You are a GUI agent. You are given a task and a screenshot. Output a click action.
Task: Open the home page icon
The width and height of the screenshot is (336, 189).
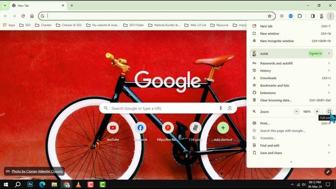(x=32, y=16)
